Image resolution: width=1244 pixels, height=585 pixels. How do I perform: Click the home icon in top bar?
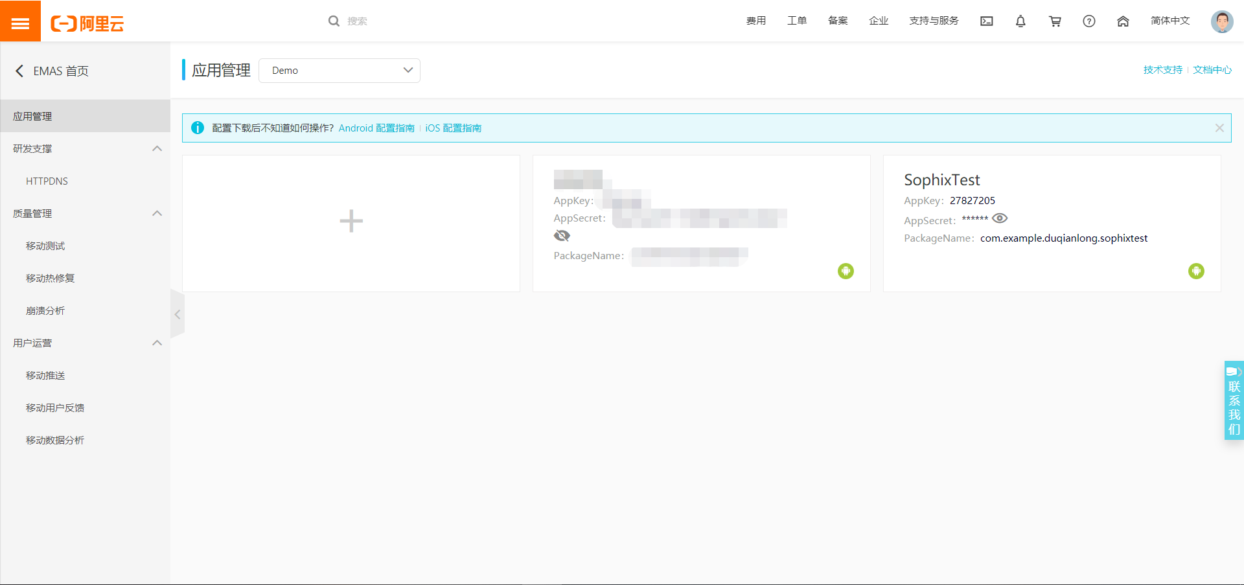1123,21
